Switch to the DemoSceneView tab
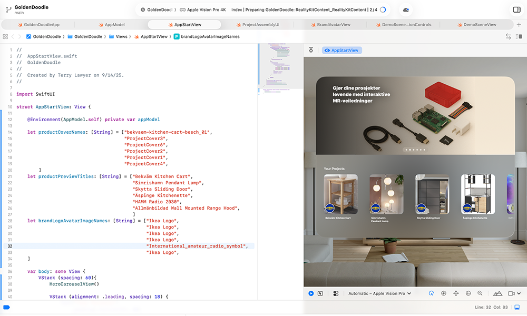The width and height of the screenshot is (527, 316). click(x=476, y=25)
